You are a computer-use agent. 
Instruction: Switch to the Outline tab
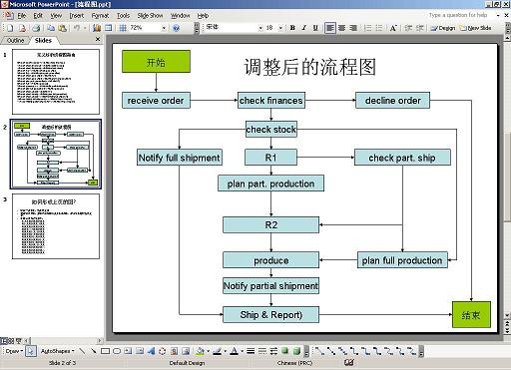click(16, 40)
